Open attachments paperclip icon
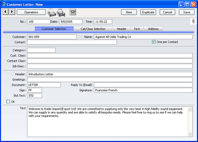 tap(193, 21)
